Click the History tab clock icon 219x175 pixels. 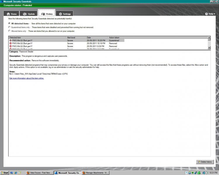[x=43, y=14]
